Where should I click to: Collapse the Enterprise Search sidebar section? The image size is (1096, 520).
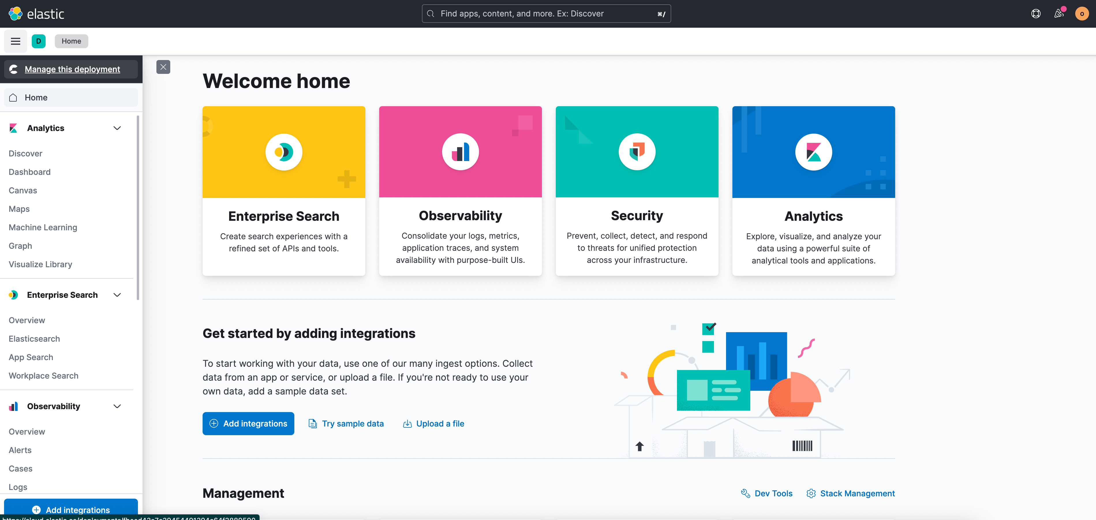point(117,295)
